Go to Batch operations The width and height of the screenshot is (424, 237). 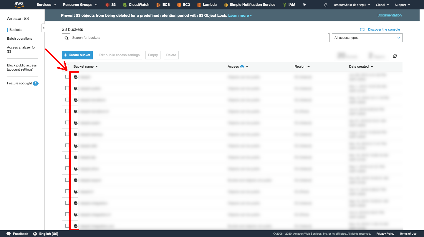click(20, 39)
